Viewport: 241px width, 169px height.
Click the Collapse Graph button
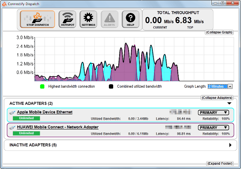(219, 32)
